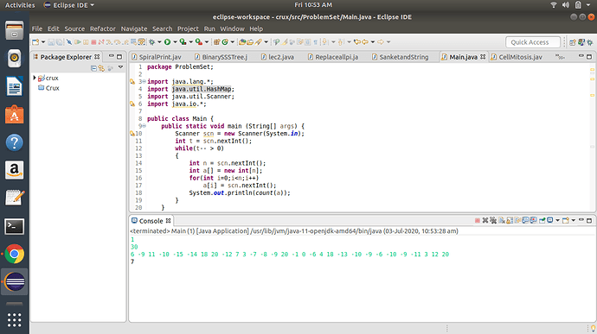This screenshot has height=334, width=597.
Task: Click the Display Selected Console icon
Action: (x=549, y=220)
